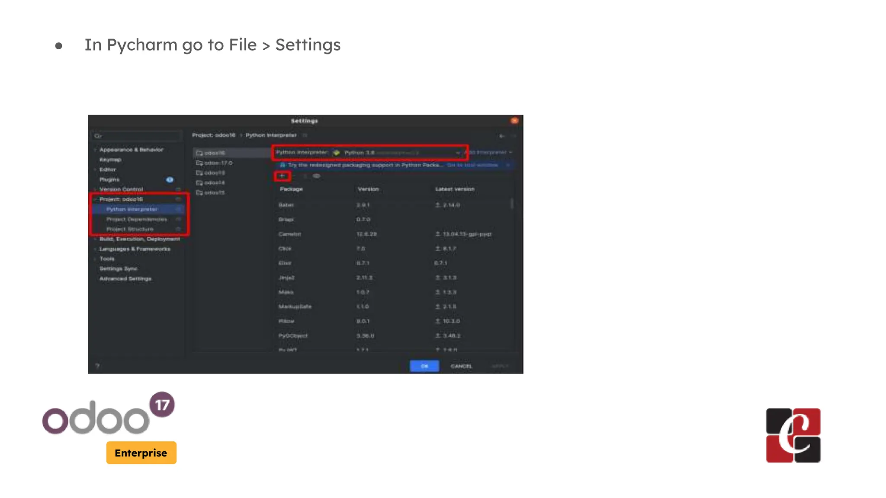The width and height of the screenshot is (886, 498).
Task: Click OK to confirm settings
Action: 424,366
